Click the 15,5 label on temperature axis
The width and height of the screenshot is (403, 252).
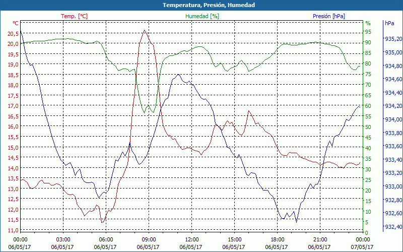[14, 137]
